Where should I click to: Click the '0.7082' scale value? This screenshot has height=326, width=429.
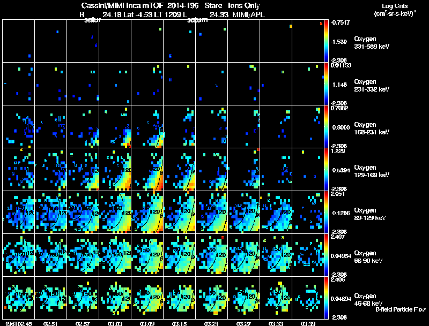click(x=339, y=108)
